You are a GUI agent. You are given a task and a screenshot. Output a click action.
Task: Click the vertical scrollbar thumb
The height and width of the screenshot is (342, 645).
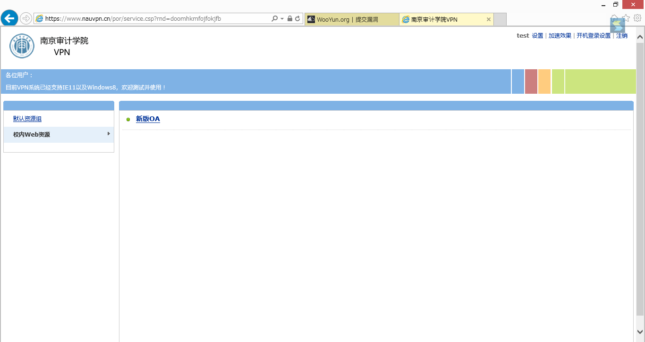click(x=640, y=179)
